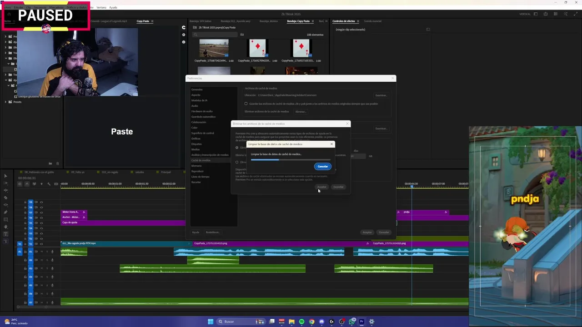Open the 09_Falto yo sequence tab
Viewport: 582px width, 327px height.
point(77,172)
